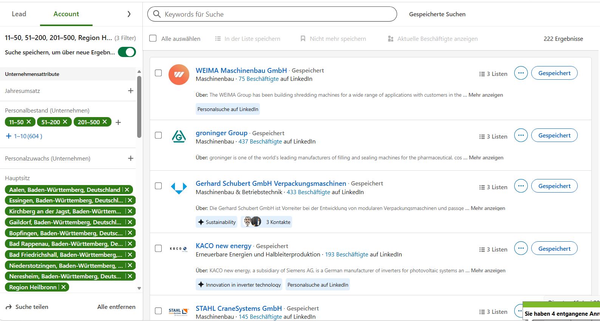Open the KACO new energy company link
This screenshot has height=321, width=600.
pyautogui.click(x=223, y=246)
